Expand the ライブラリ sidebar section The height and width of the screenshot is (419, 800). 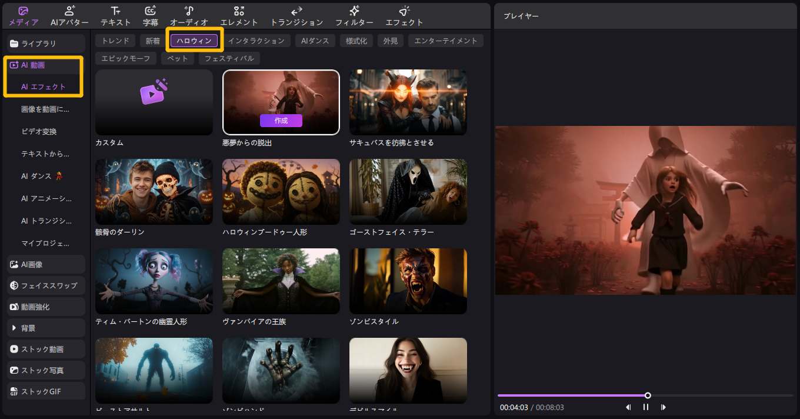click(x=46, y=44)
